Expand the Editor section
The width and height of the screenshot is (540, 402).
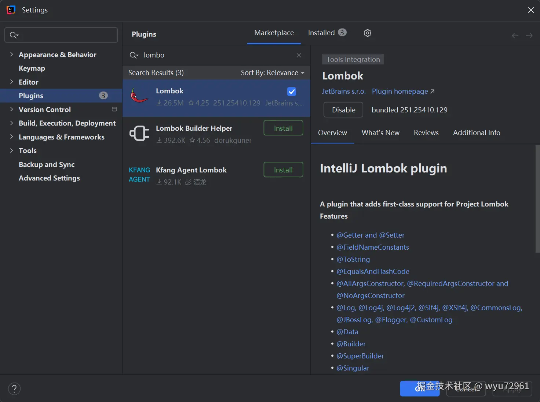pyautogui.click(x=11, y=82)
